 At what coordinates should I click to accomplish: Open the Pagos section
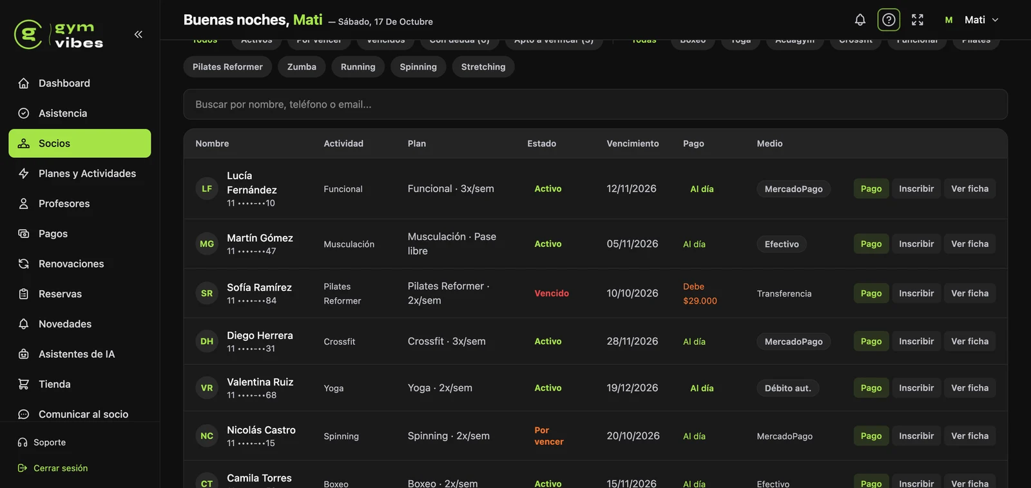point(80,233)
